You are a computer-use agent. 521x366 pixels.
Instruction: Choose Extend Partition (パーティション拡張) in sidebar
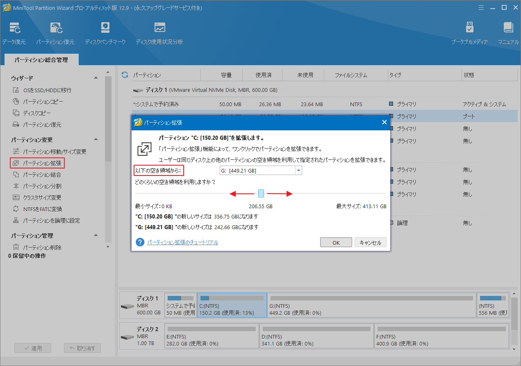click(x=37, y=163)
